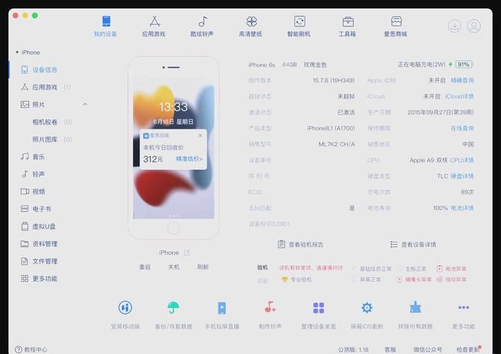This screenshot has width=501, height=354.
Task: Close the 爱思回收 price popup
Action: tap(201, 135)
